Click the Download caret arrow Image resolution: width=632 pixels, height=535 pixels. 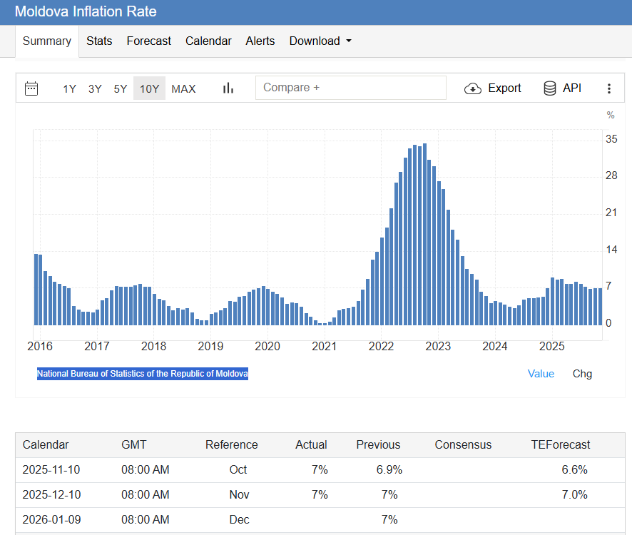point(349,41)
